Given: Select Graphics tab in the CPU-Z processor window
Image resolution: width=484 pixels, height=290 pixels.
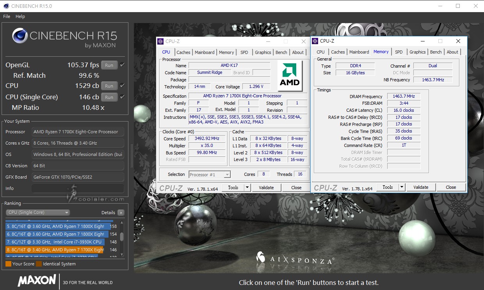Looking at the screenshot, I should [263, 52].
